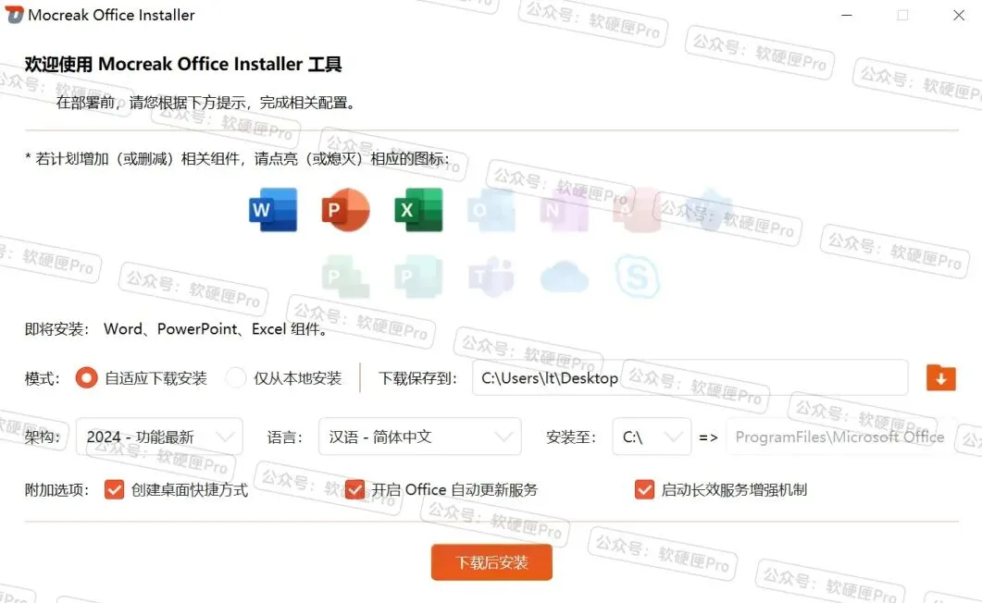
Task: Uncheck 创建桌面快捷方式 option
Action: 114,489
